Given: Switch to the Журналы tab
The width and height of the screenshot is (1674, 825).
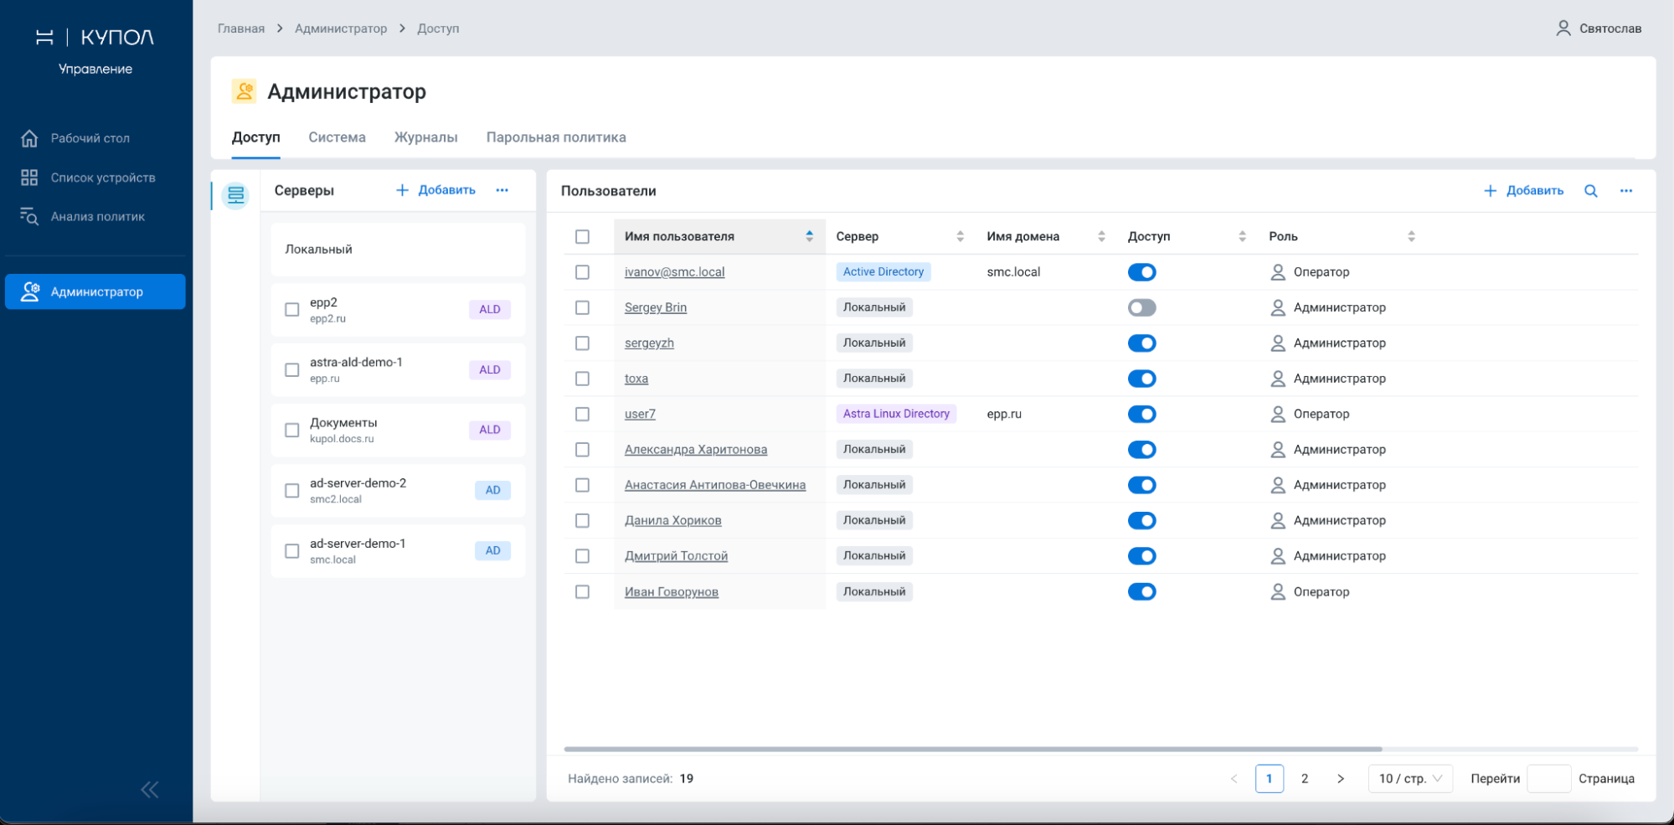Looking at the screenshot, I should [x=426, y=137].
